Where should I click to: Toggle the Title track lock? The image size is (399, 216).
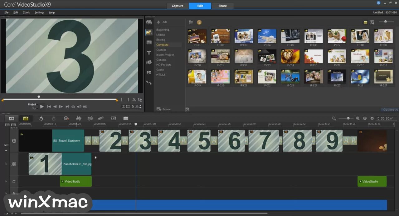coord(6,181)
